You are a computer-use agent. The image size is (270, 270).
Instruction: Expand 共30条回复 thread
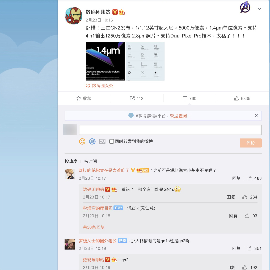(x=94, y=227)
